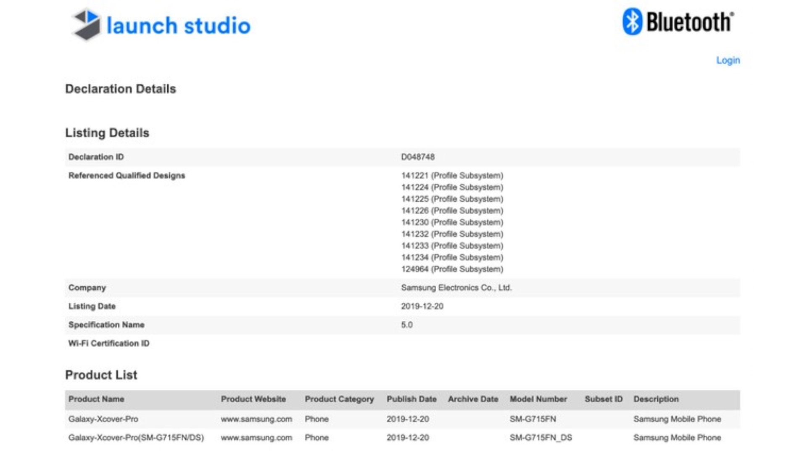Select listing date value 2019-12-20
807x454 pixels.
tap(422, 306)
